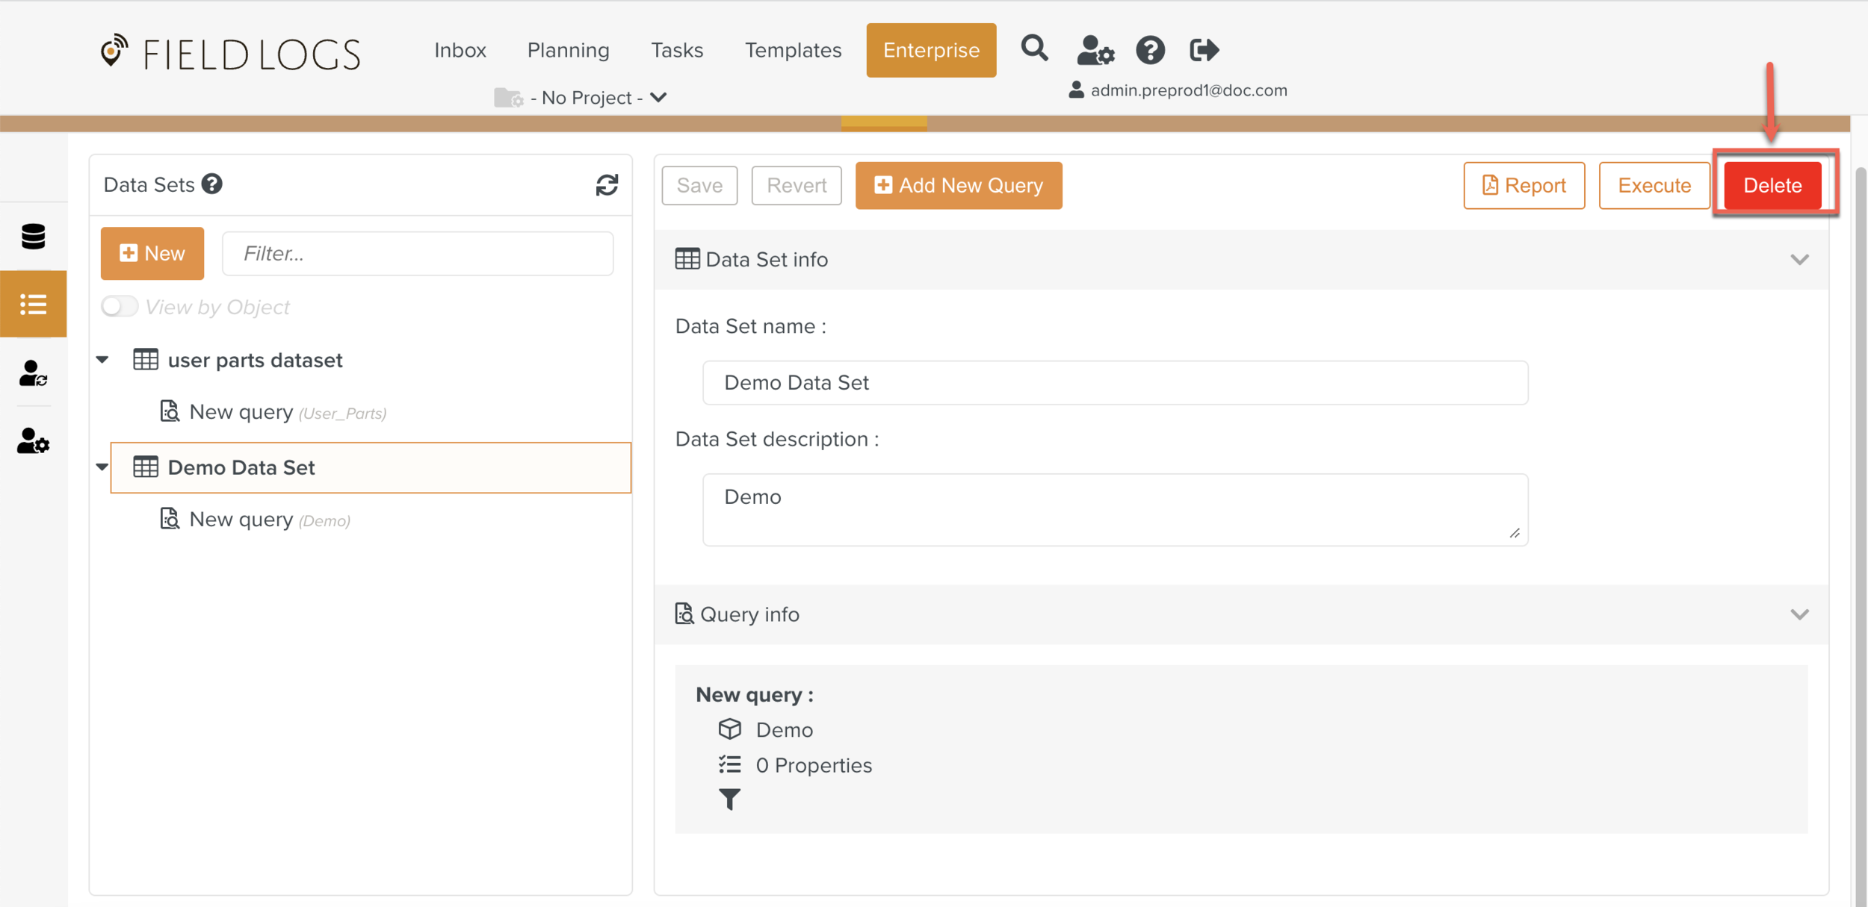Toggle the View by Object switch
Screen dimensions: 1868x907
(x=120, y=307)
